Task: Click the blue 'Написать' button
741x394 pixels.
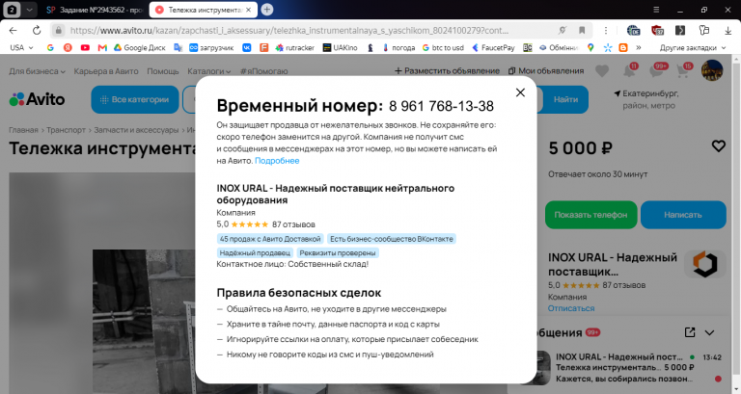Action: pos(683,215)
